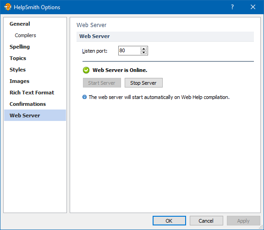Increase listen port with up arrow
264x230 pixels.
(x=143, y=49)
